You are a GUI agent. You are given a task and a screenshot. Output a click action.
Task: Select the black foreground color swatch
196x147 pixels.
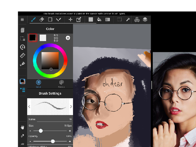point(33,38)
